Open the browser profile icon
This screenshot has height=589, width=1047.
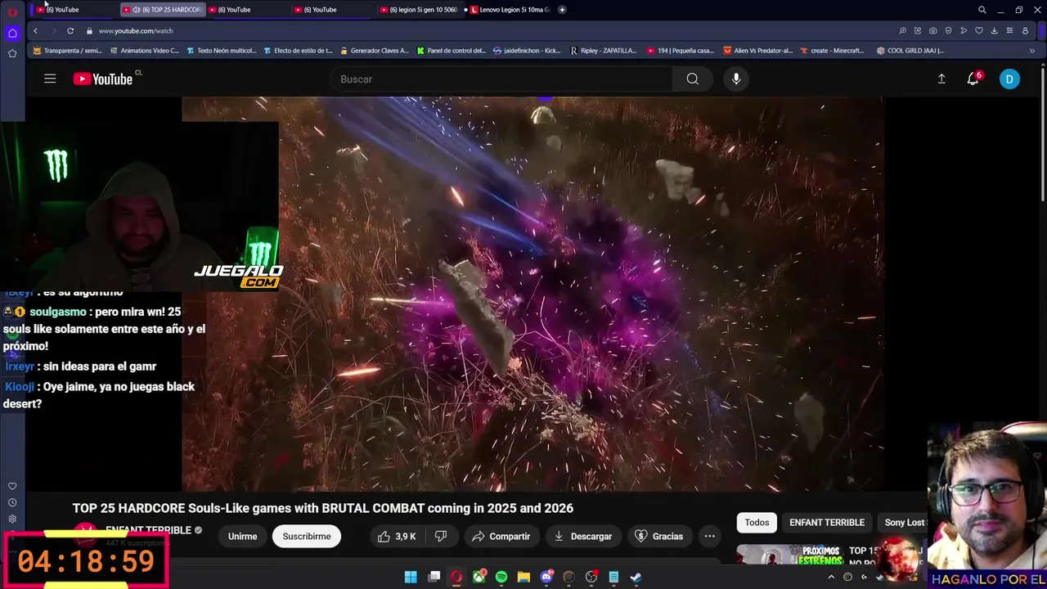(1025, 30)
